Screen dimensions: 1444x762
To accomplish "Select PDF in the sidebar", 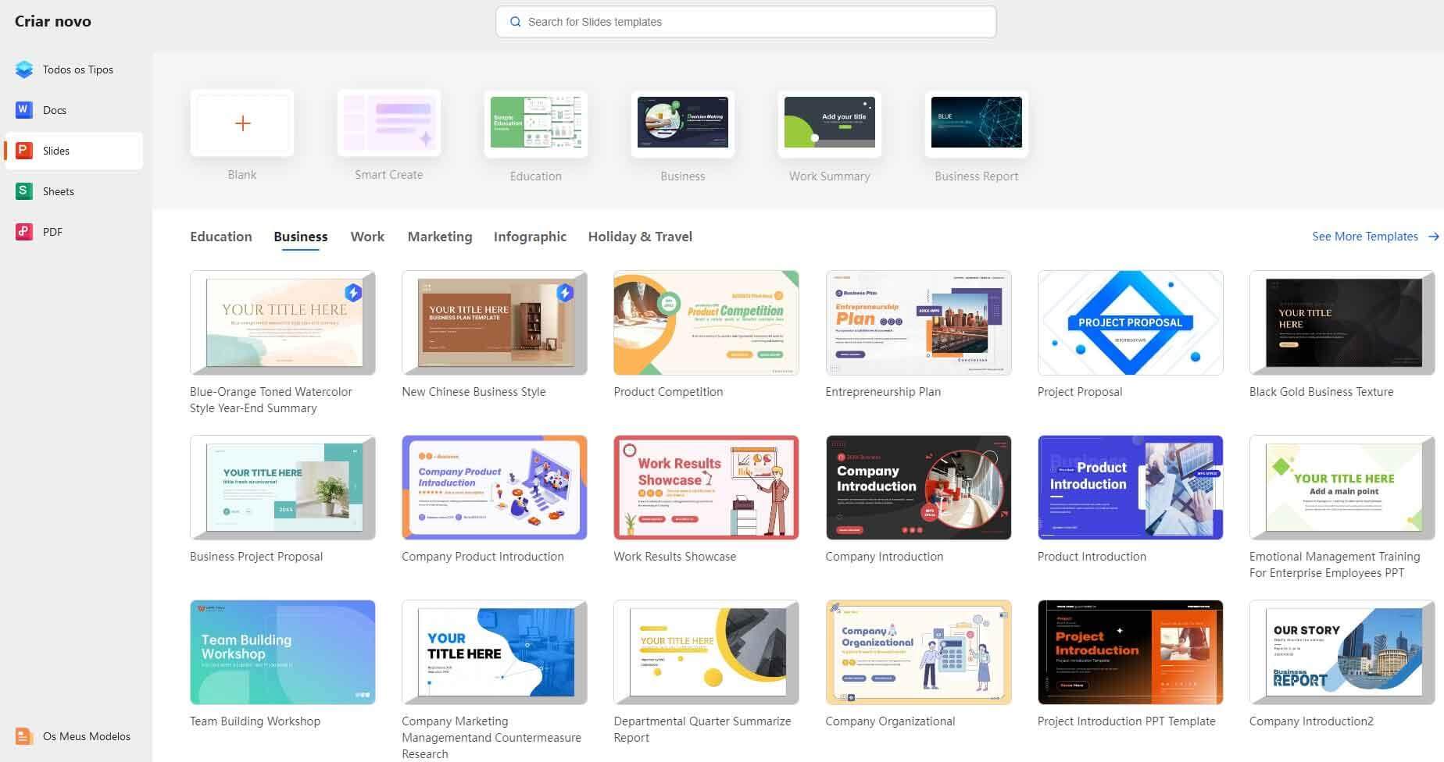I will pos(74,232).
